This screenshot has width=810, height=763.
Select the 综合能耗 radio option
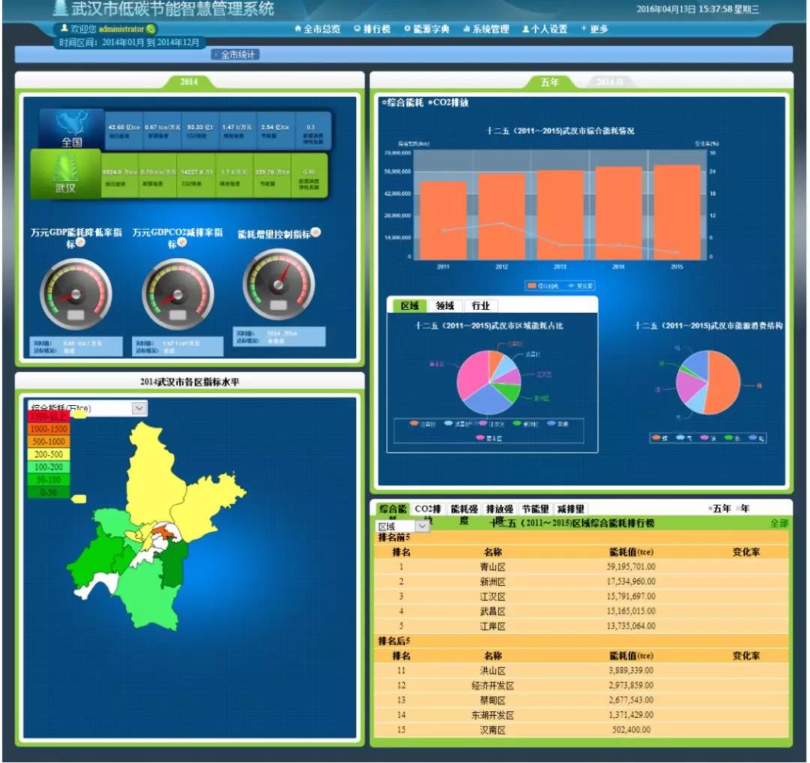(384, 102)
